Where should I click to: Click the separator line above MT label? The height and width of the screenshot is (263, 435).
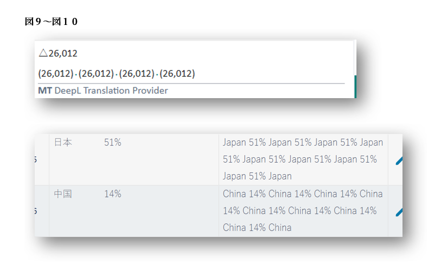[191, 84]
